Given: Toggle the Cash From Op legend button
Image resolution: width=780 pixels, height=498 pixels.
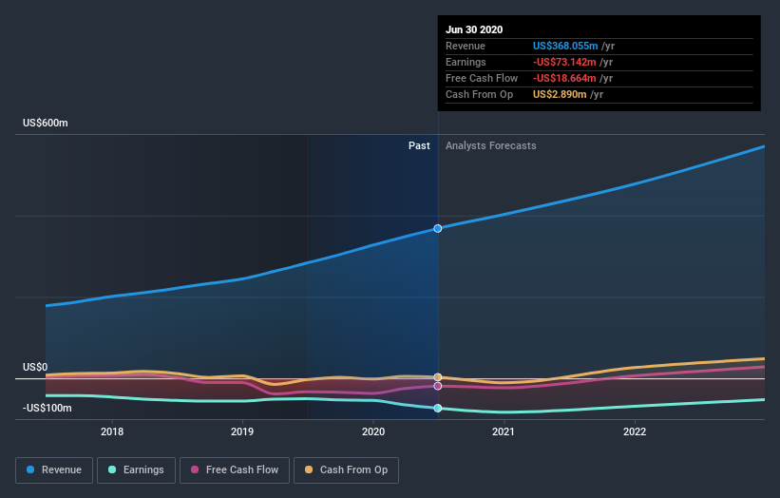Looking at the screenshot, I should pyautogui.click(x=346, y=470).
